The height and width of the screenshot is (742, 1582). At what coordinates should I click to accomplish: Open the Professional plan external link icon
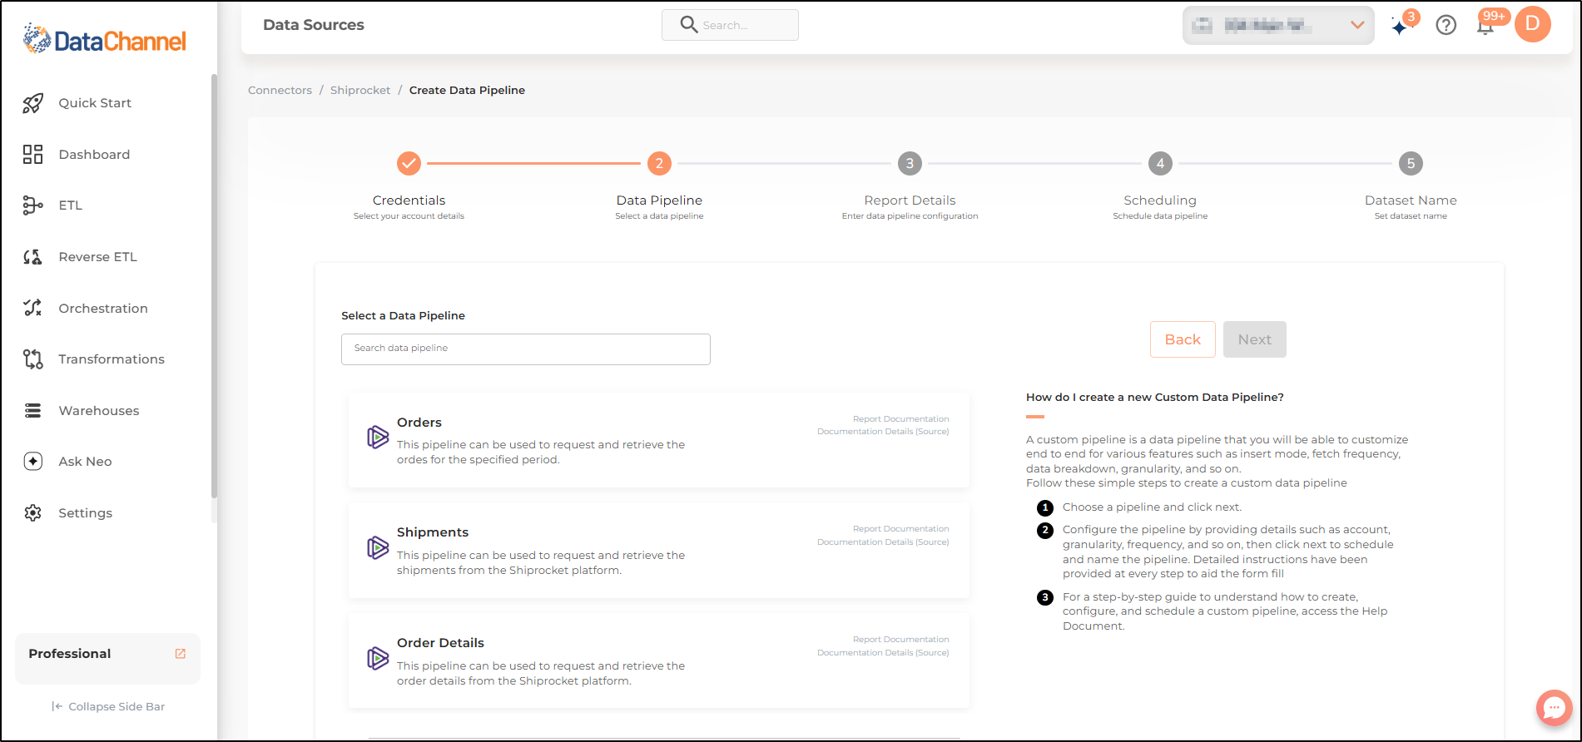coord(181,654)
